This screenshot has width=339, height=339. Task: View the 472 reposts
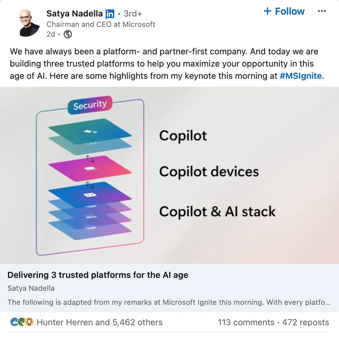(x=305, y=322)
